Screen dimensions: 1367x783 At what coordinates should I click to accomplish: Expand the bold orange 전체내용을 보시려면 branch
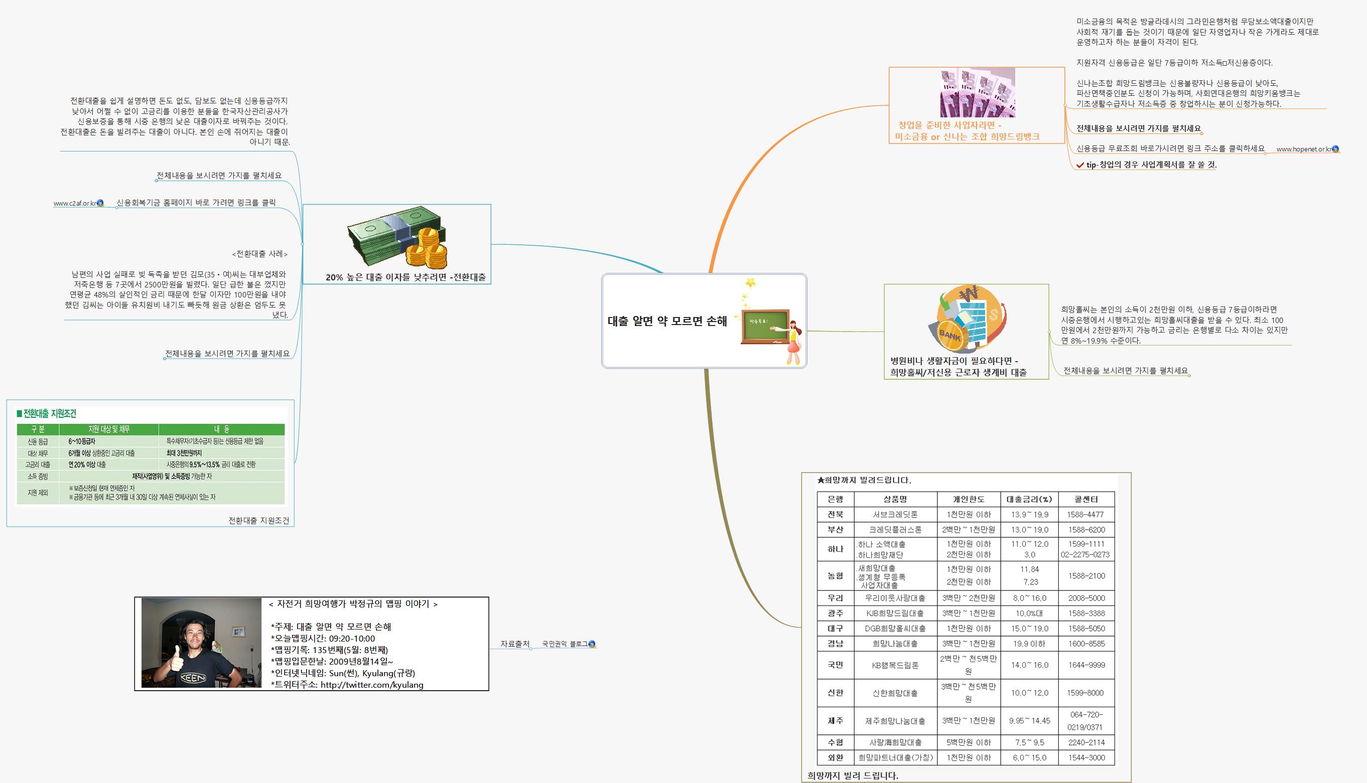1202,133
